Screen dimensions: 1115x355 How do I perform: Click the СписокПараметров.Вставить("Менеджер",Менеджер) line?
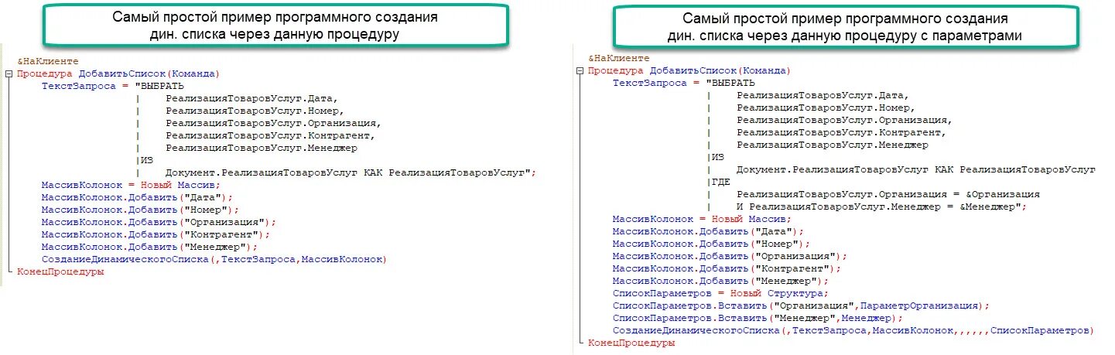click(x=758, y=318)
